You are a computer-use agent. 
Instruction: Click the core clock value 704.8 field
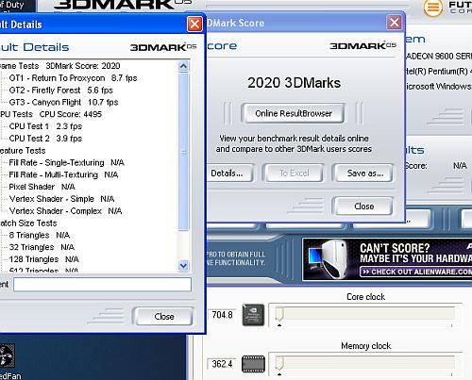tap(222, 315)
